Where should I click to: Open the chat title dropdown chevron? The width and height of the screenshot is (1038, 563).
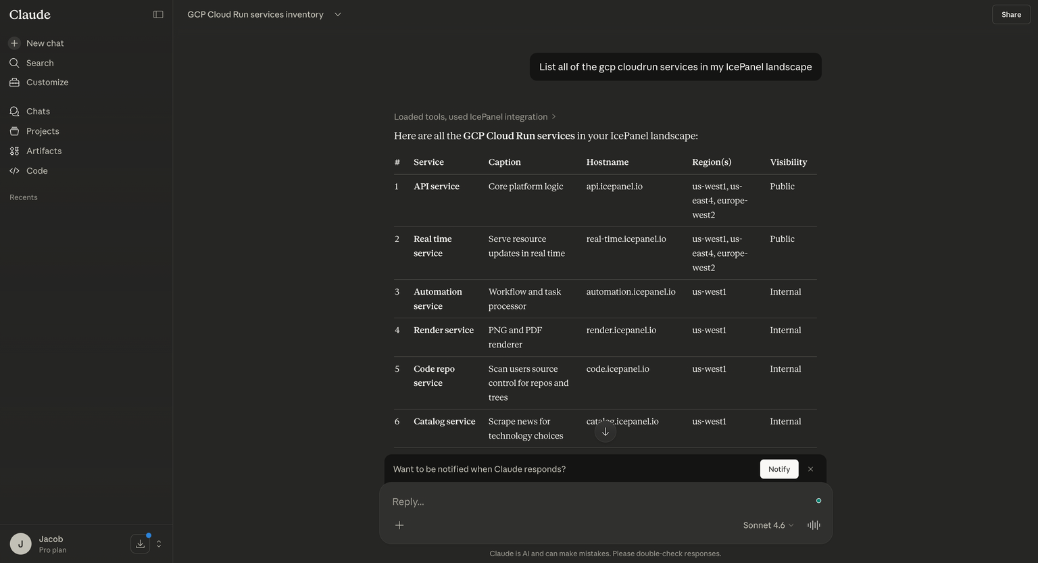click(338, 14)
